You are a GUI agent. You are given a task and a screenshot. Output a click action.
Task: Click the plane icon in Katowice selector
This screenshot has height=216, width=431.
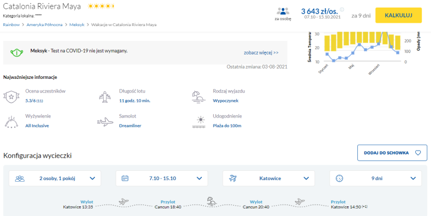[x=233, y=178]
